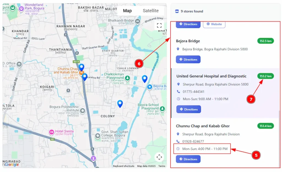282x172 pixels.
Task: Get Directions for United General Hospital
Action: 188,109
